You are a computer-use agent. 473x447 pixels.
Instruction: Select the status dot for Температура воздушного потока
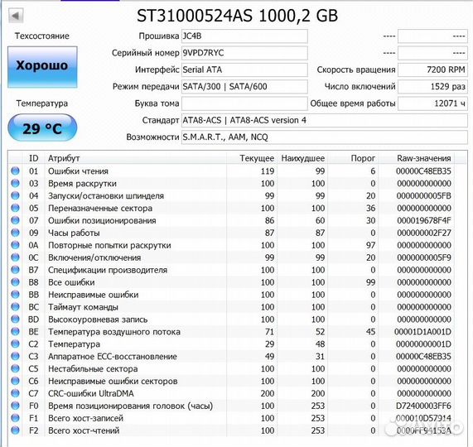(15, 332)
